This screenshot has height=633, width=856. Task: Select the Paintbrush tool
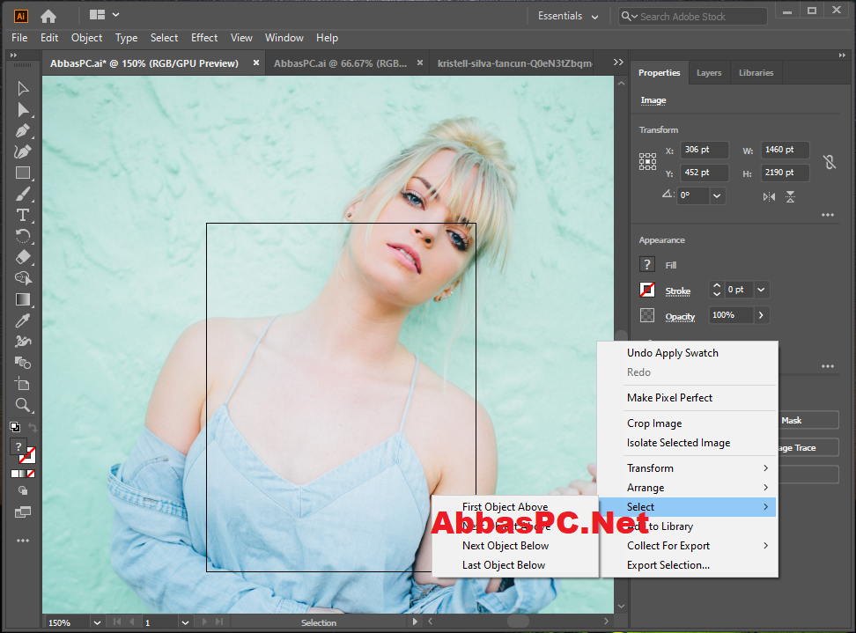point(22,194)
